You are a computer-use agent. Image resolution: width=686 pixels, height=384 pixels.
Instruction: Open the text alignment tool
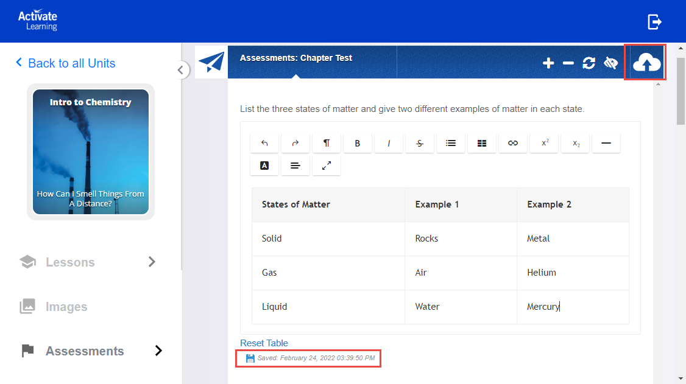[x=295, y=166]
